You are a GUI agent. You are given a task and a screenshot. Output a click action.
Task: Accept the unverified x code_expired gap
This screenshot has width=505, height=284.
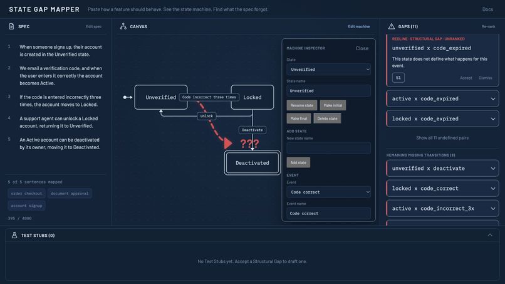click(466, 78)
